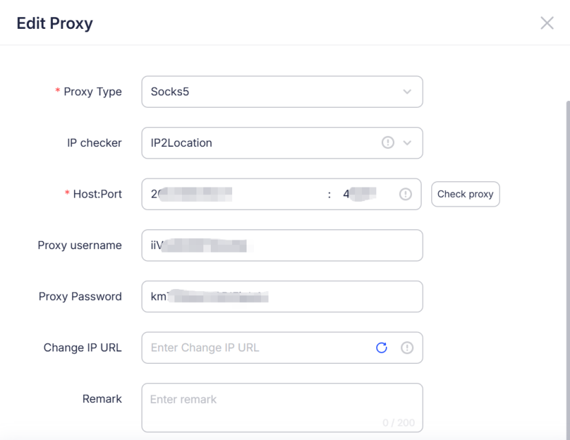
Task: Click the Check proxy button
Action: coord(466,194)
